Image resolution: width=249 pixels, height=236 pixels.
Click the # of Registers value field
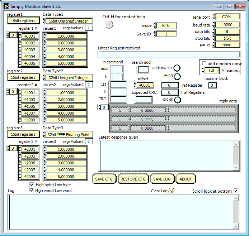(x=169, y=92)
